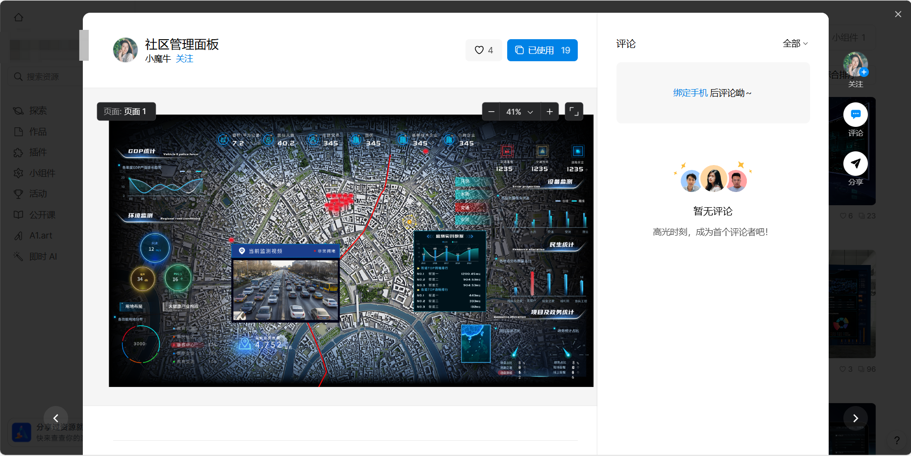Click the search magnifier icon in sidebar
Viewport: 911px width, 456px height.
[x=19, y=77]
